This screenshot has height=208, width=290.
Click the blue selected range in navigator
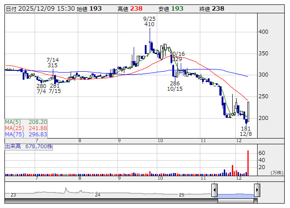235,194
